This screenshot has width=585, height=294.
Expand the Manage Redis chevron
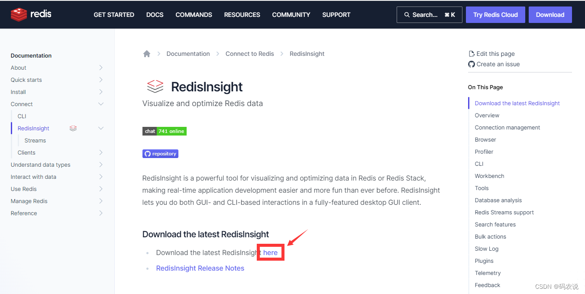(x=101, y=201)
